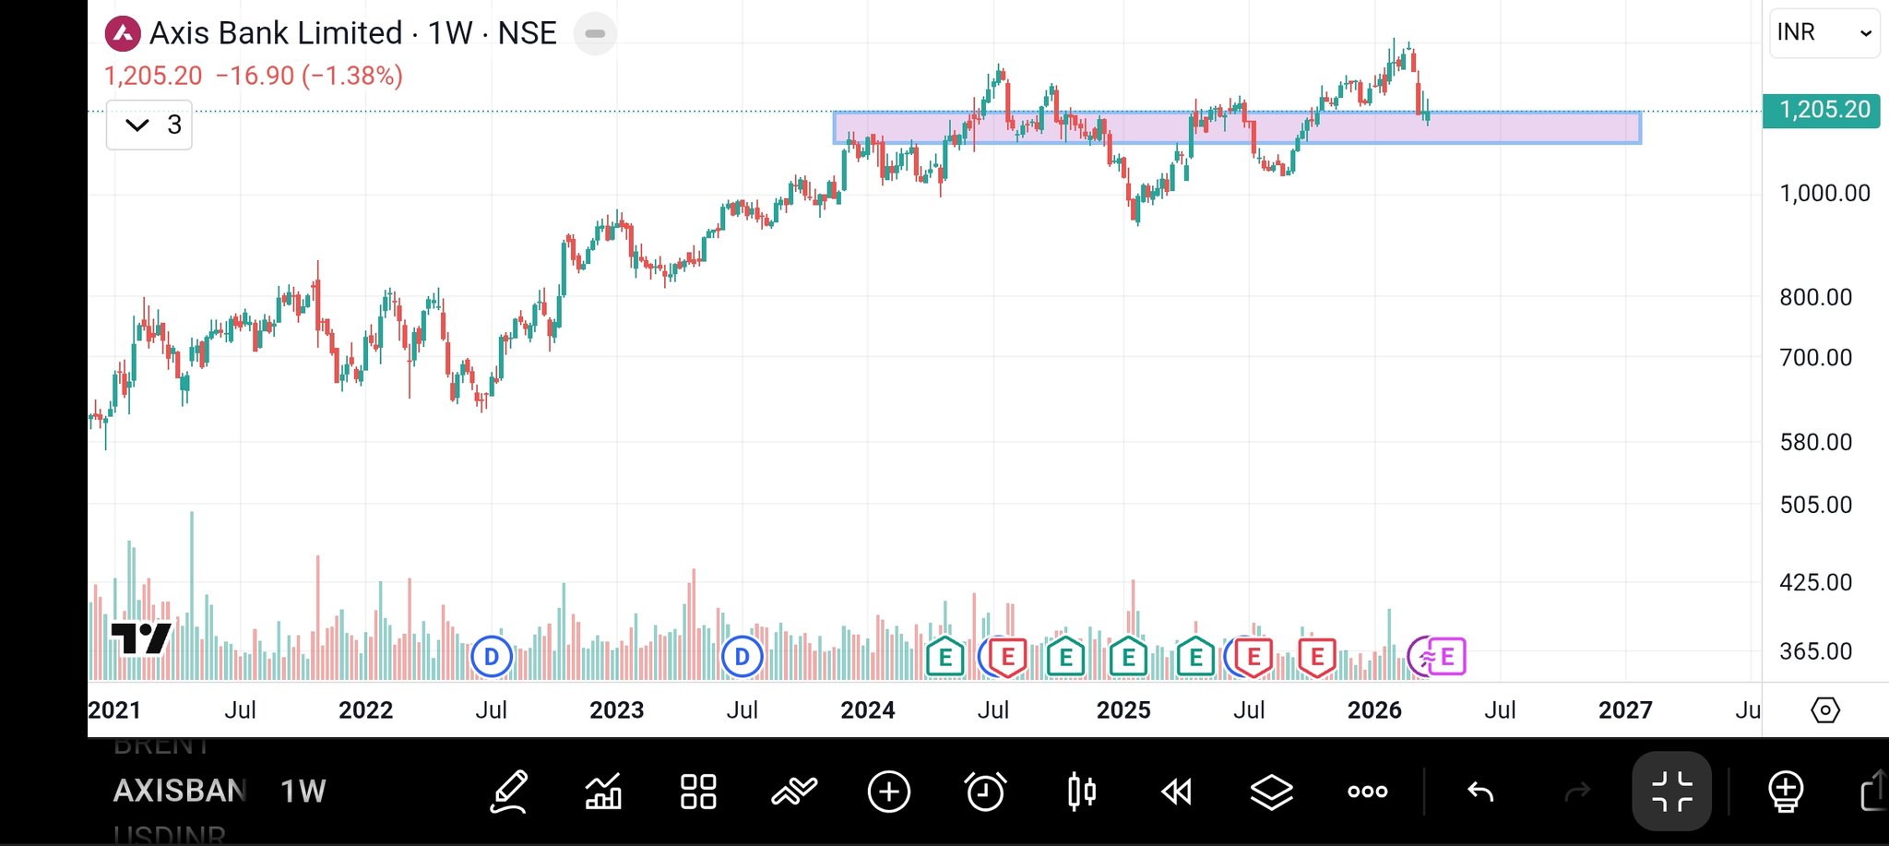Tap the compare symbols line icon
The image size is (1889, 846).
794,792
